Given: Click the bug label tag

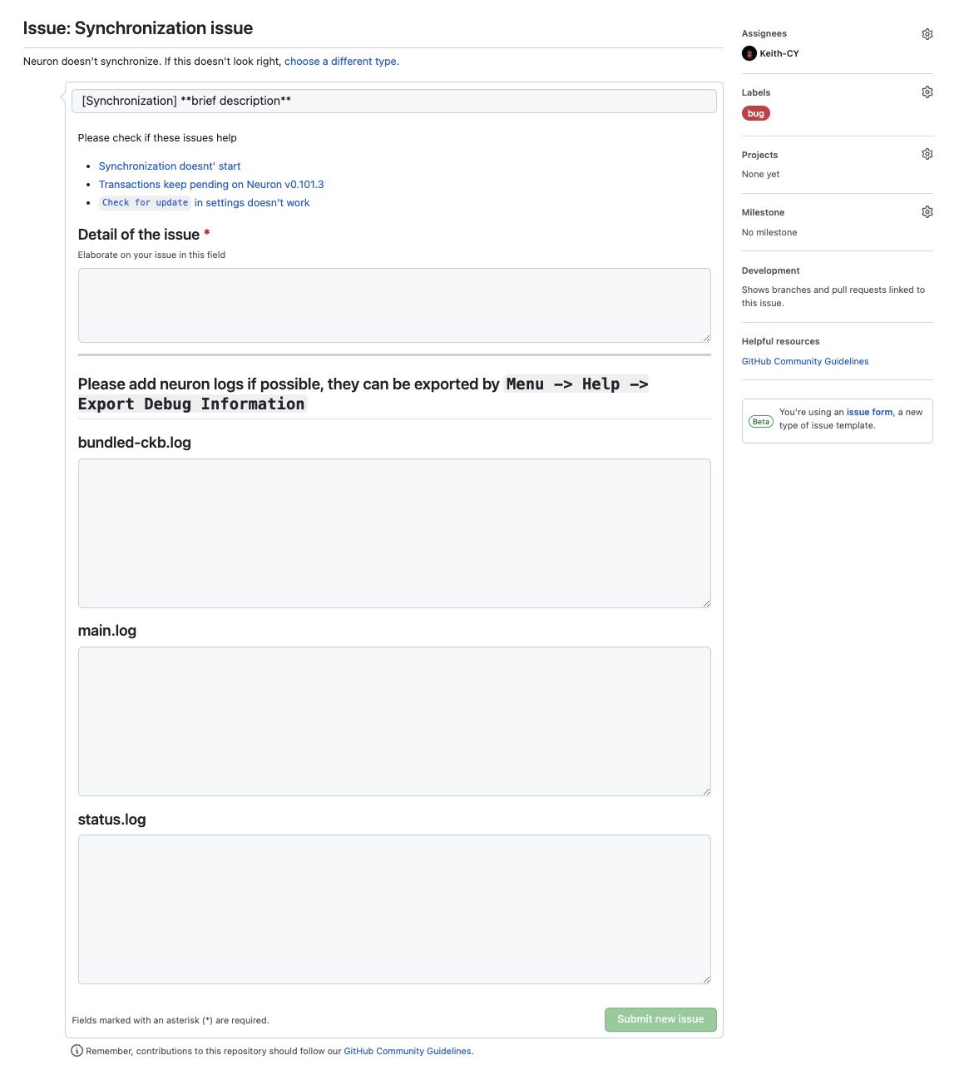Looking at the screenshot, I should pos(756,113).
